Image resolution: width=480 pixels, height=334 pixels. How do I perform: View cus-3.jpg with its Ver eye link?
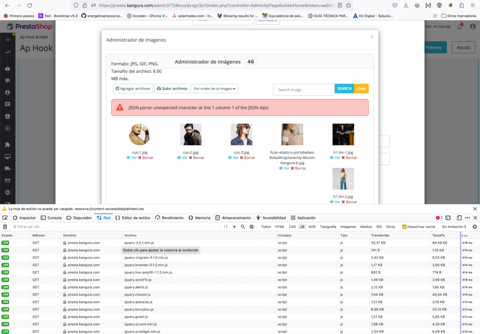(x=233, y=158)
